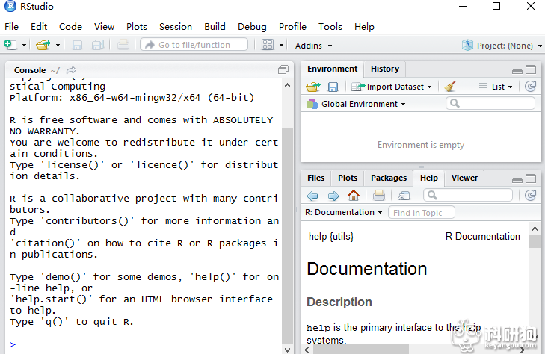Open the Plots menu

pos(137,27)
